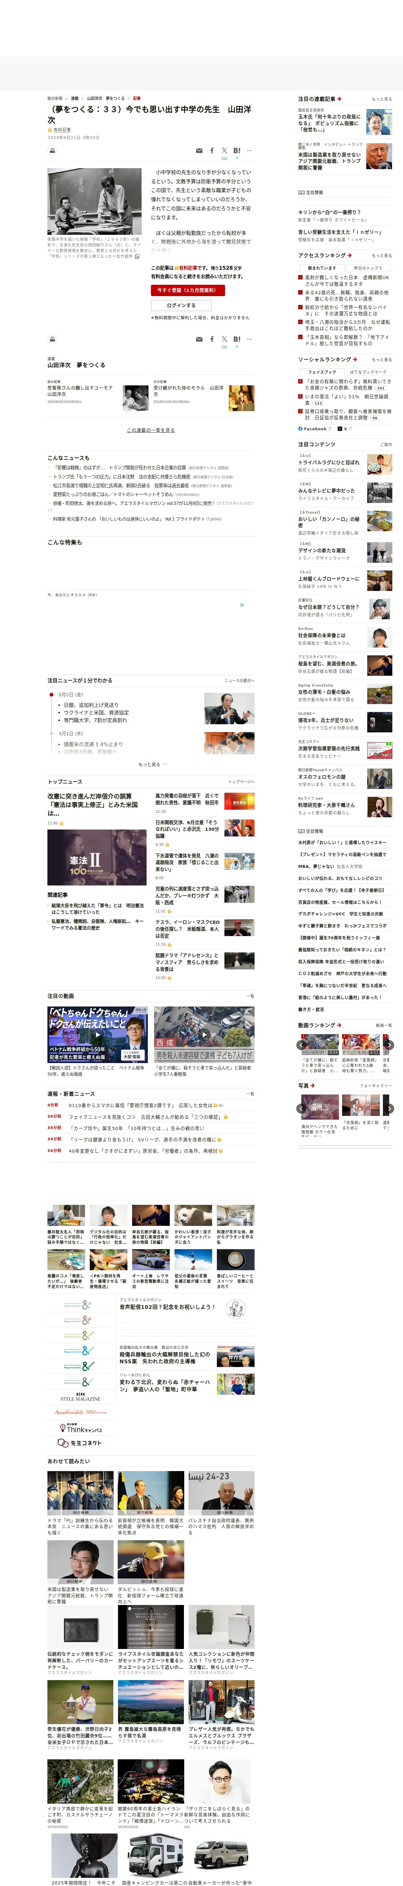Image resolution: width=403 pixels, height=1886 pixels.
Task: Share by mail using icon above article photo
Action: 199,151
